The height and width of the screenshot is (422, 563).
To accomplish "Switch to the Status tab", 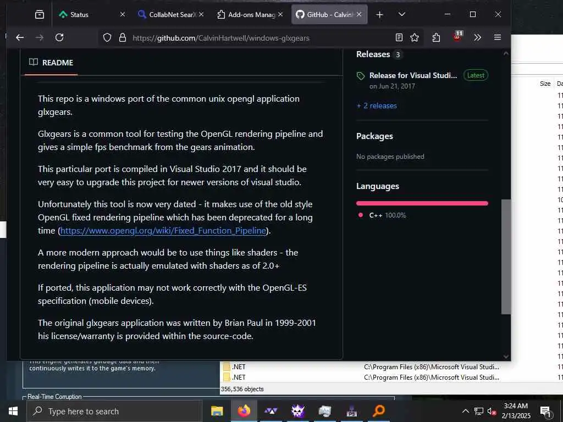I will (86, 14).
